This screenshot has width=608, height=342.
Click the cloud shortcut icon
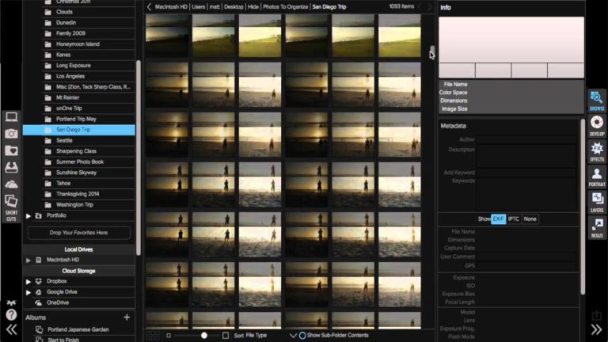pyautogui.click(x=11, y=184)
